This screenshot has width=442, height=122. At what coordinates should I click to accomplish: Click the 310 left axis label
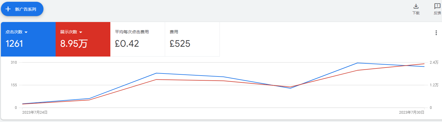[14, 62]
